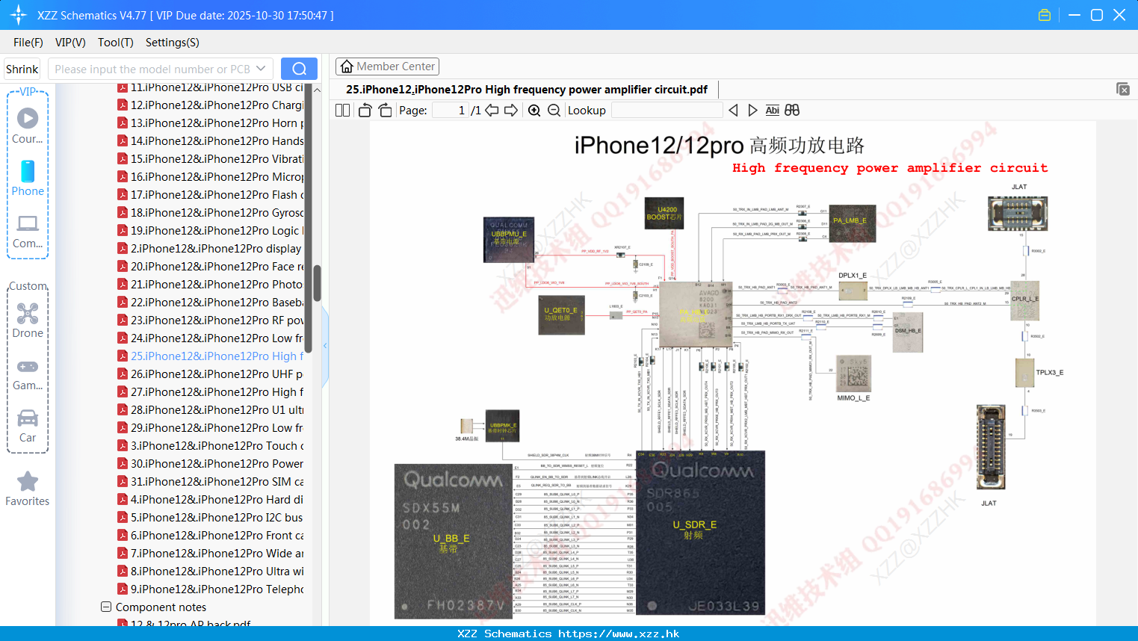Open the www.xzz.hk link in status bar

point(619,634)
